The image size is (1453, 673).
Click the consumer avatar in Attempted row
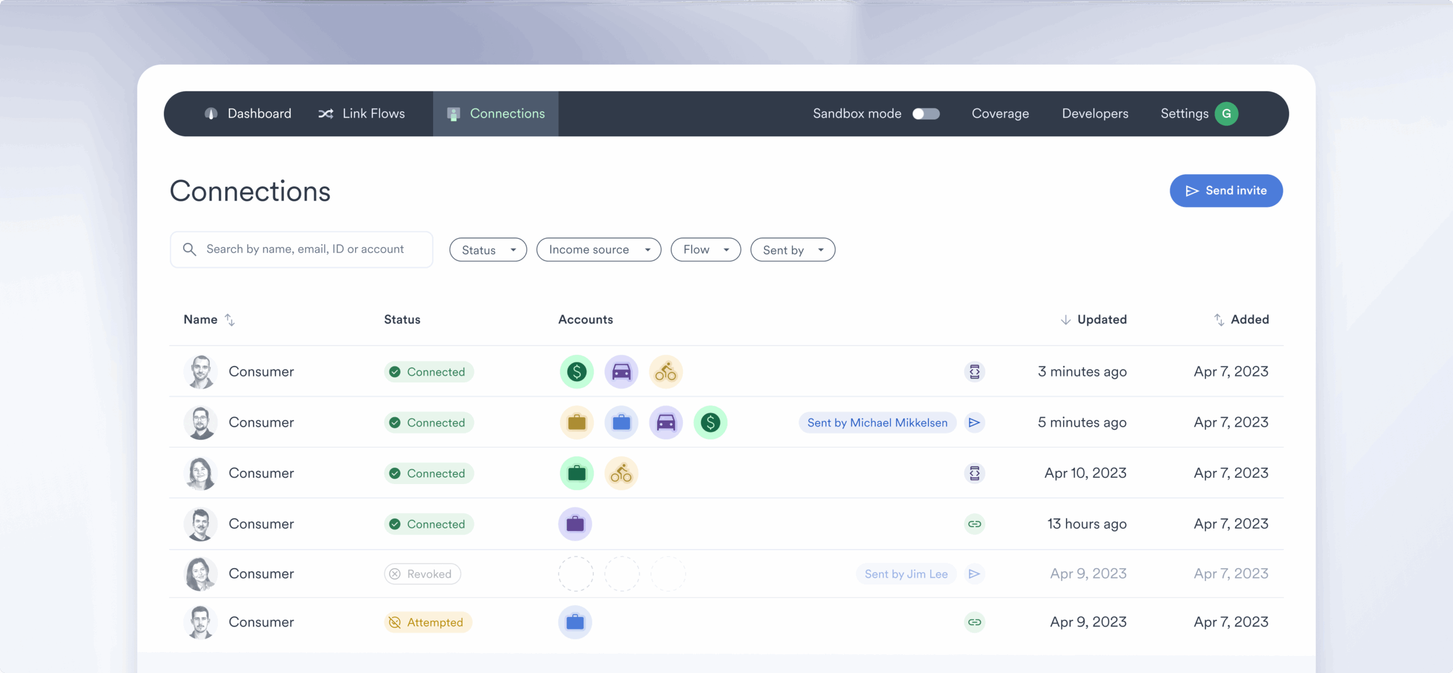click(200, 622)
